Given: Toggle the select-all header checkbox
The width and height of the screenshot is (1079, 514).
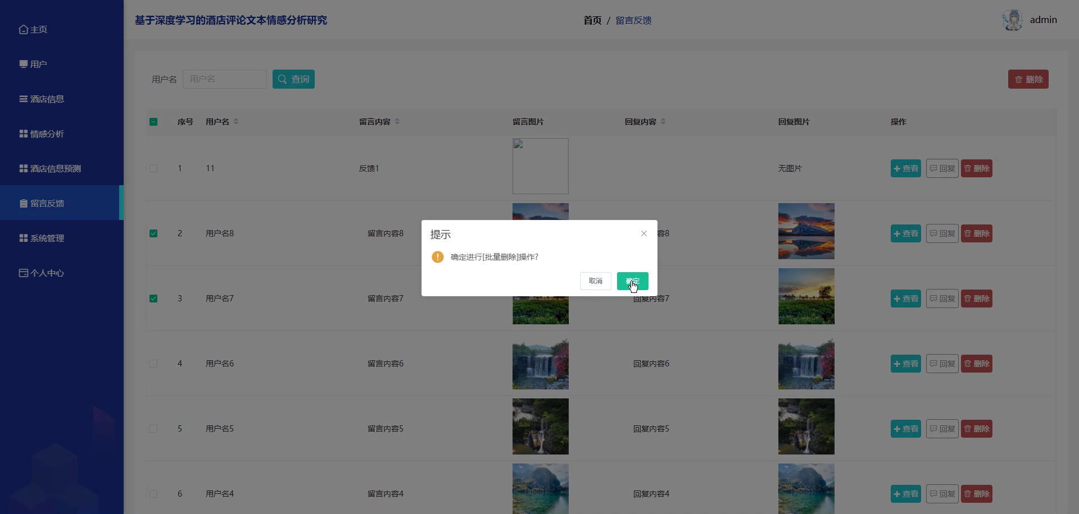Looking at the screenshot, I should click(x=153, y=122).
